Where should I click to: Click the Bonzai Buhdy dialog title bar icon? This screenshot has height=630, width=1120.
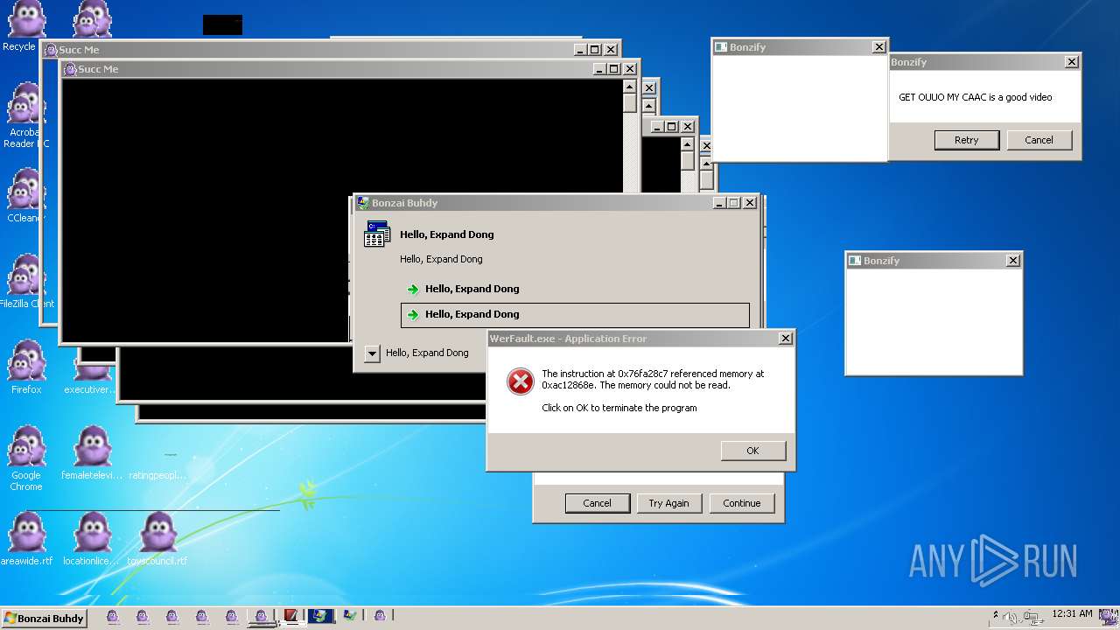[363, 203]
